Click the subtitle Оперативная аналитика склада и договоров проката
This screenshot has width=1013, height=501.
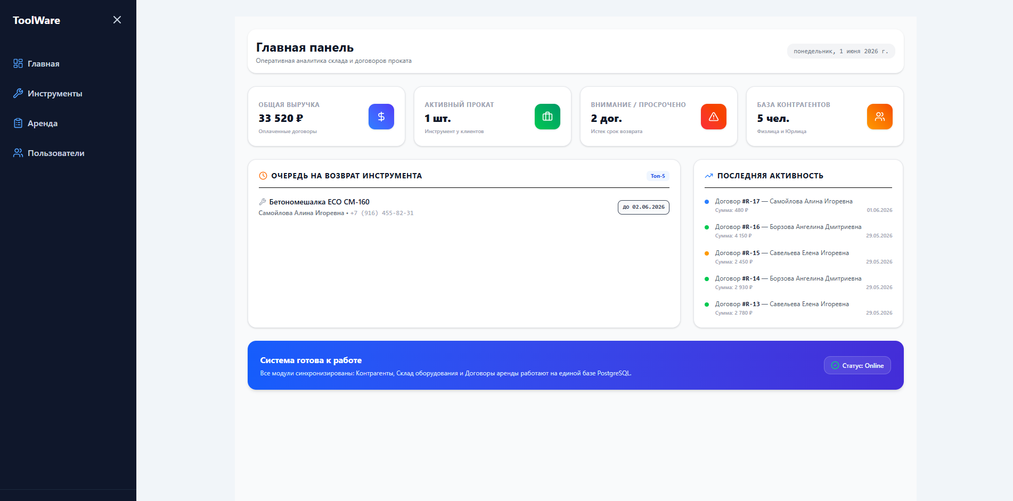coord(333,61)
